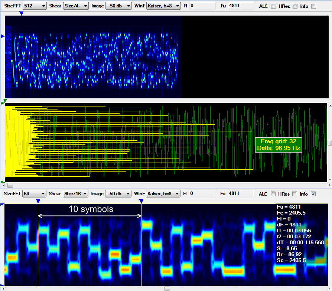Image resolution: width=332 pixels, height=291 pixels.
Task: Click the Freq grid: 32 info box
Action: [278, 144]
